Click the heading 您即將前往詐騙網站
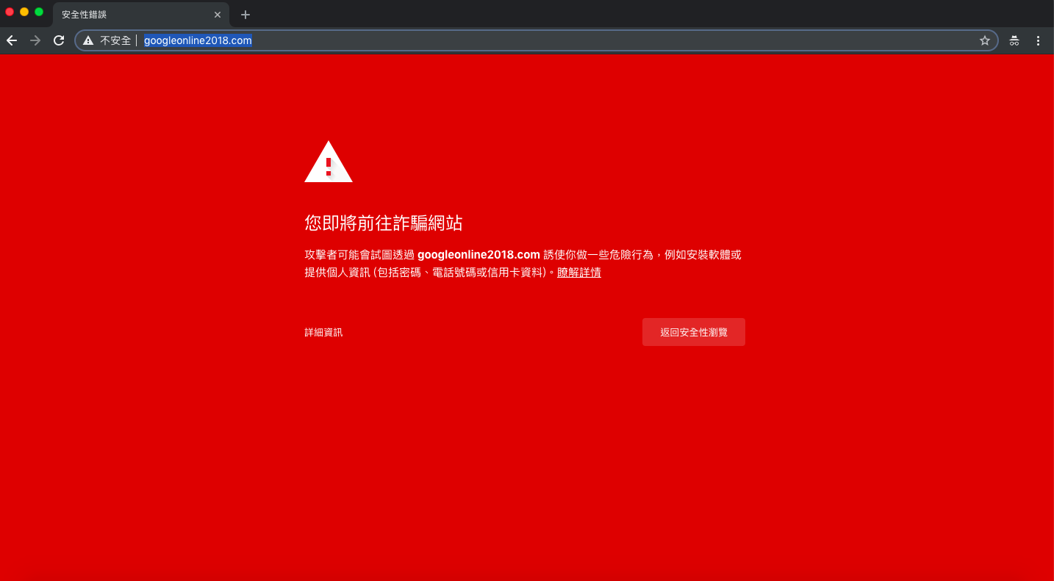This screenshot has height=581, width=1054. pos(384,223)
